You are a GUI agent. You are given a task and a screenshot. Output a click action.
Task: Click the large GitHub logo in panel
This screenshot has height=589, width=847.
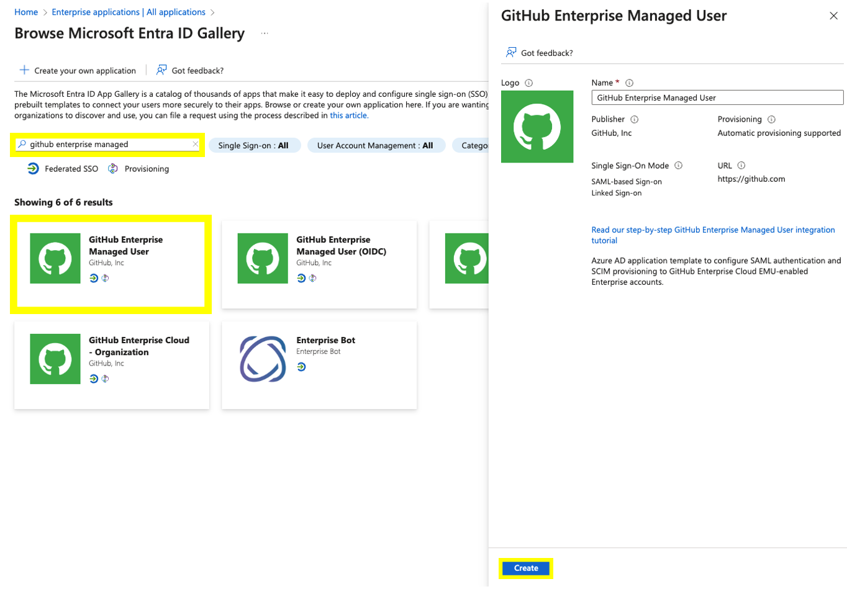click(x=537, y=127)
